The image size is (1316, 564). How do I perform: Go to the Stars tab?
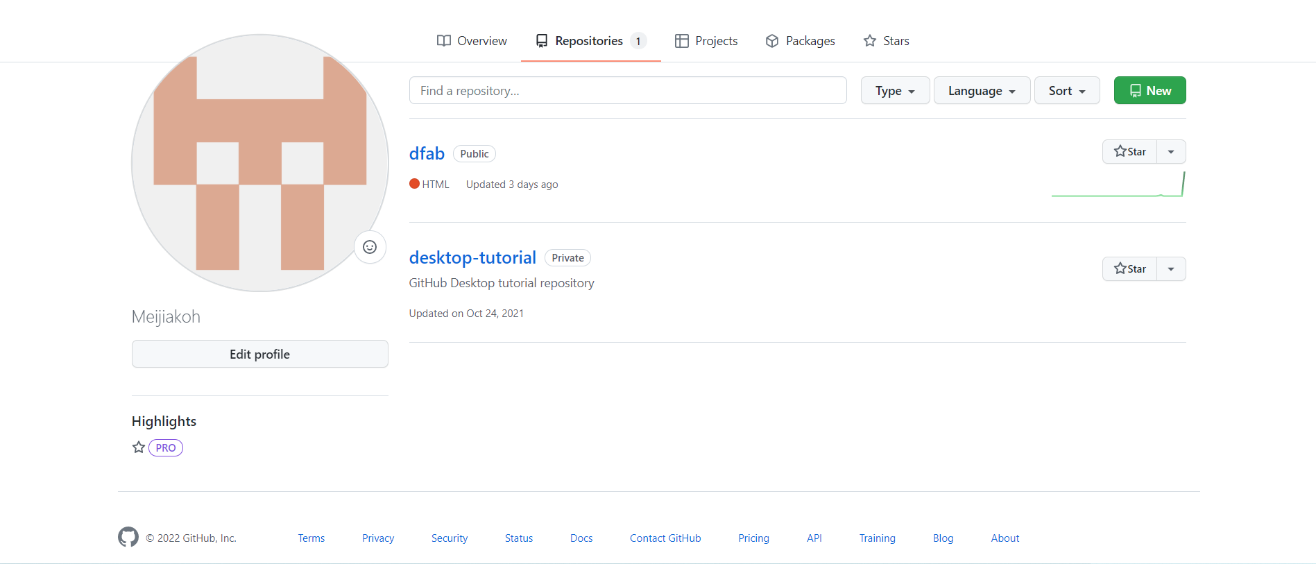(x=886, y=41)
